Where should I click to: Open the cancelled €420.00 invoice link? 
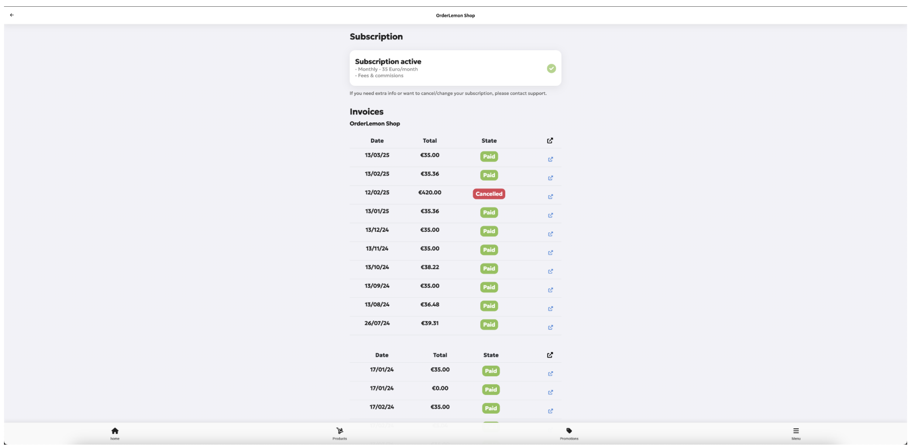pyautogui.click(x=550, y=196)
